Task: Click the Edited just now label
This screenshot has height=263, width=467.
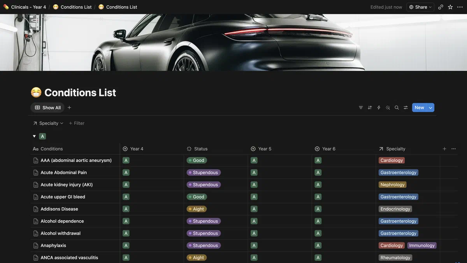Action: tap(386, 7)
